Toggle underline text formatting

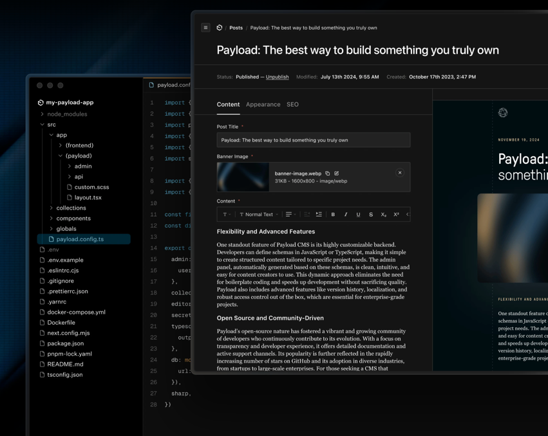click(358, 215)
